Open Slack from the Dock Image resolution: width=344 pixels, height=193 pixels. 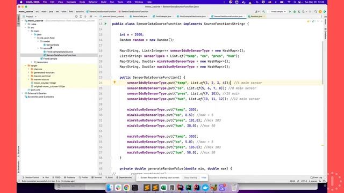[118, 188]
